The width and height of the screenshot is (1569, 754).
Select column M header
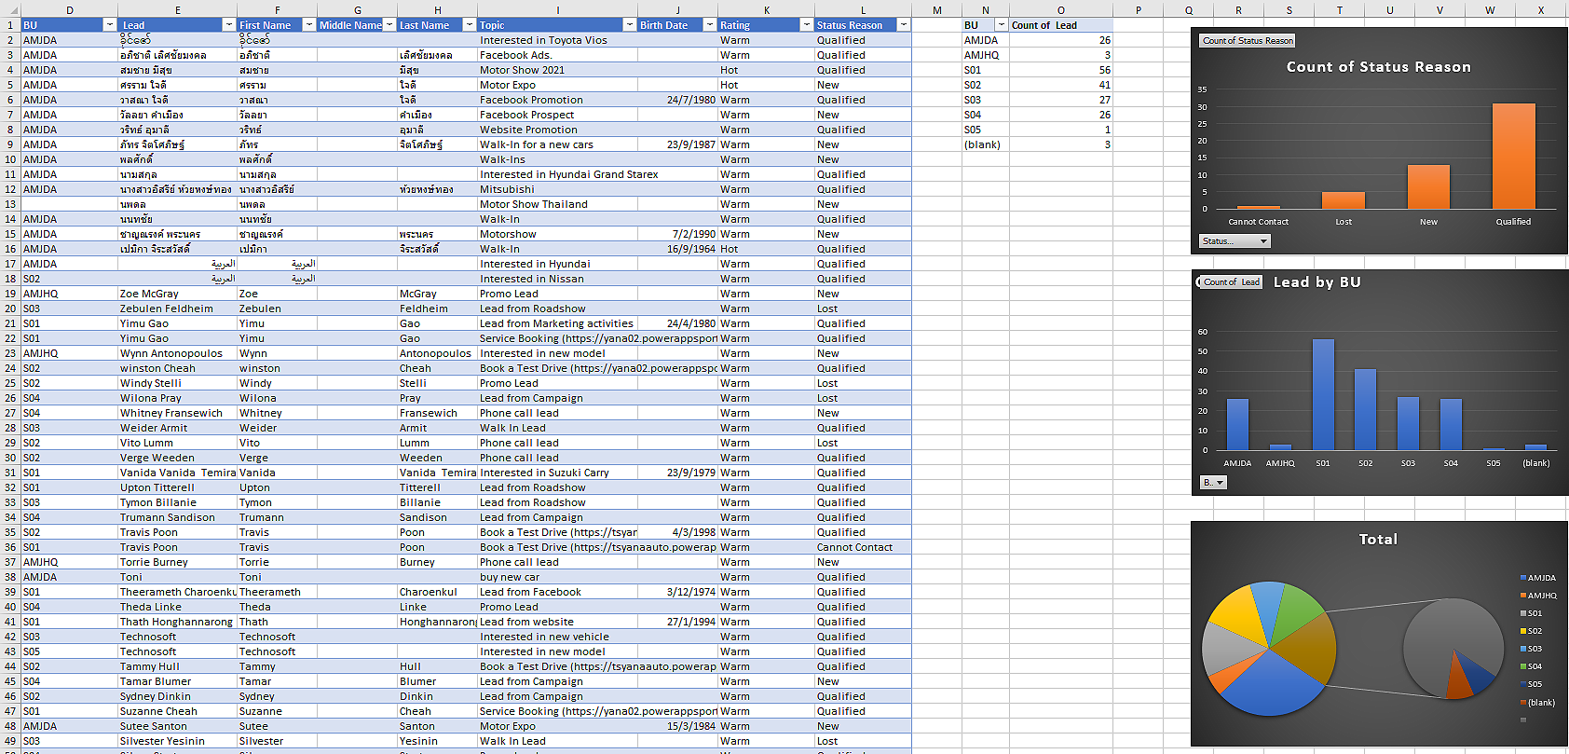(x=937, y=10)
